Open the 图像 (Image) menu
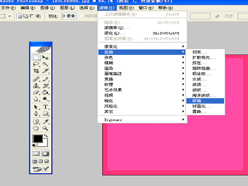Screen dimensions: 248x186 [x=48, y=8]
